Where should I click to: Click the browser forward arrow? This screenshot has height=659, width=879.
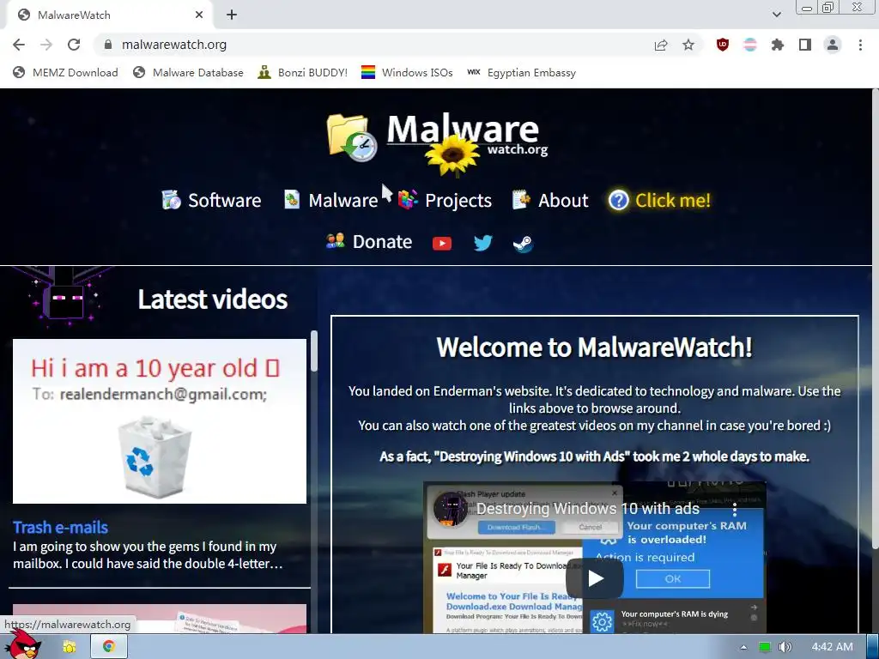tap(46, 45)
